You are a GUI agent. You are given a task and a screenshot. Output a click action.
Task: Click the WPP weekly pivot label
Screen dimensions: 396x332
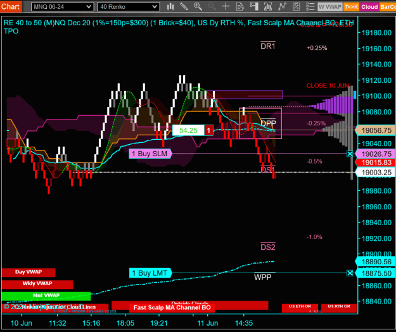coord(263,277)
